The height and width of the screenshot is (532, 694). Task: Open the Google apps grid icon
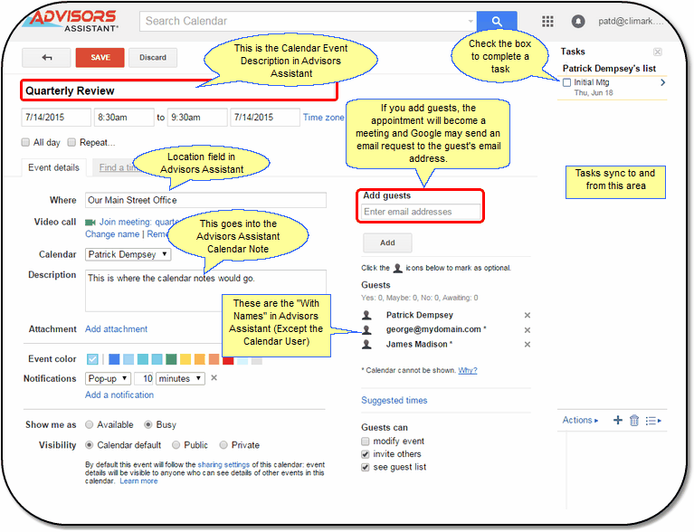(x=547, y=21)
